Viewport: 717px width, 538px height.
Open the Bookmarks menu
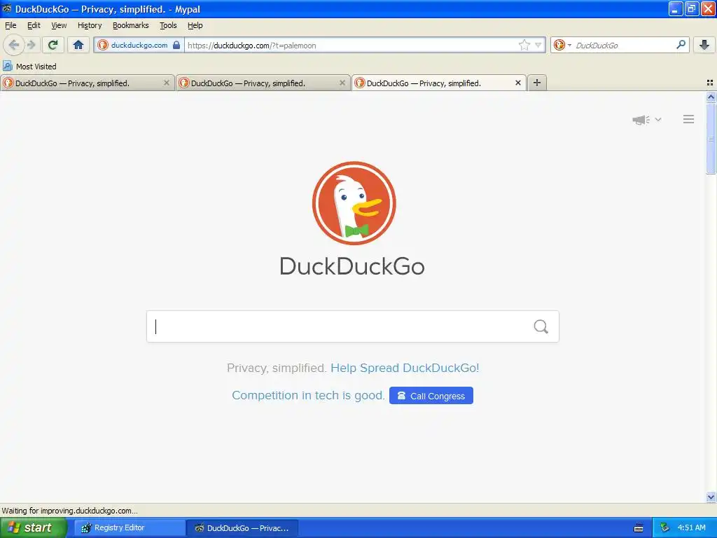[x=131, y=25]
